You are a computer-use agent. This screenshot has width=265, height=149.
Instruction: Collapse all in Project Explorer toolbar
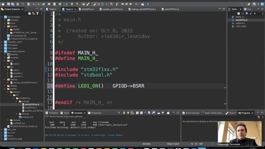[29, 14]
